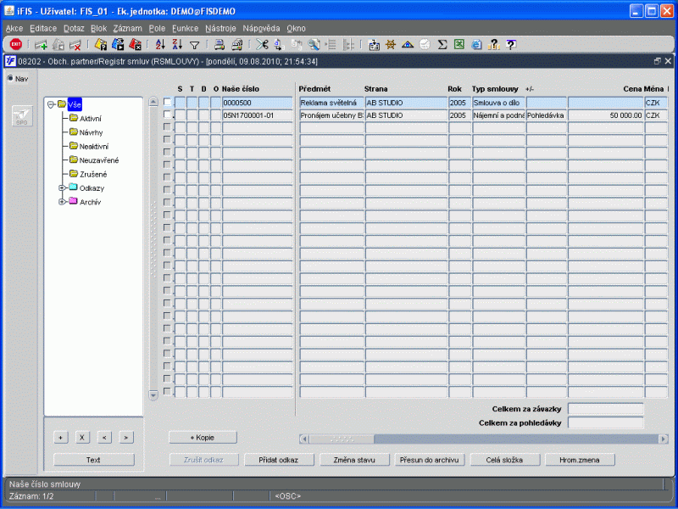This screenshot has width=678, height=509.
Task: Click the + Kopie button
Action: point(203,437)
